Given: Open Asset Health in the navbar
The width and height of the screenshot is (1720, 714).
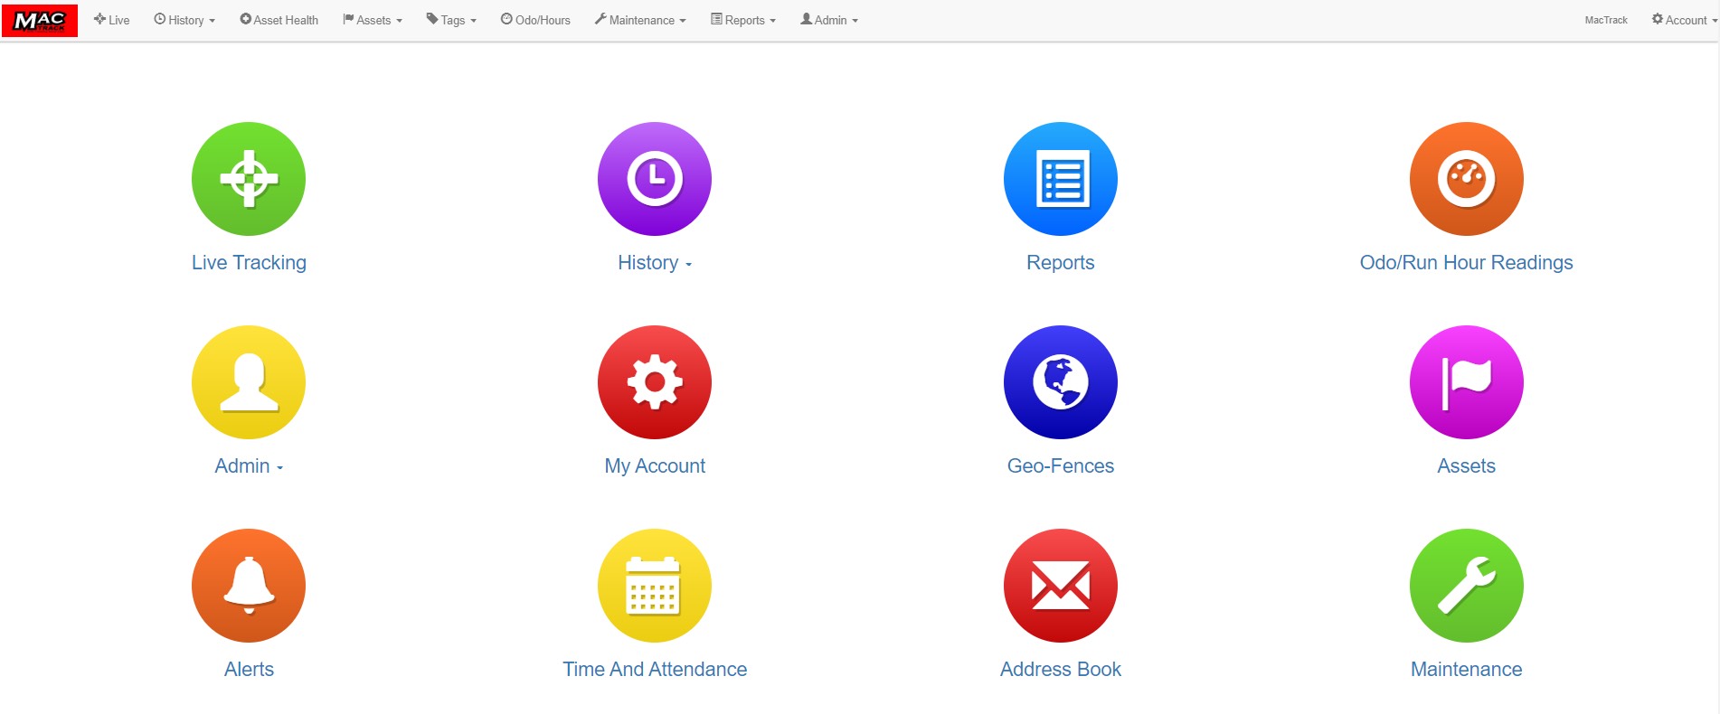Looking at the screenshot, I should pyautogui.click(x=279, y=20).
